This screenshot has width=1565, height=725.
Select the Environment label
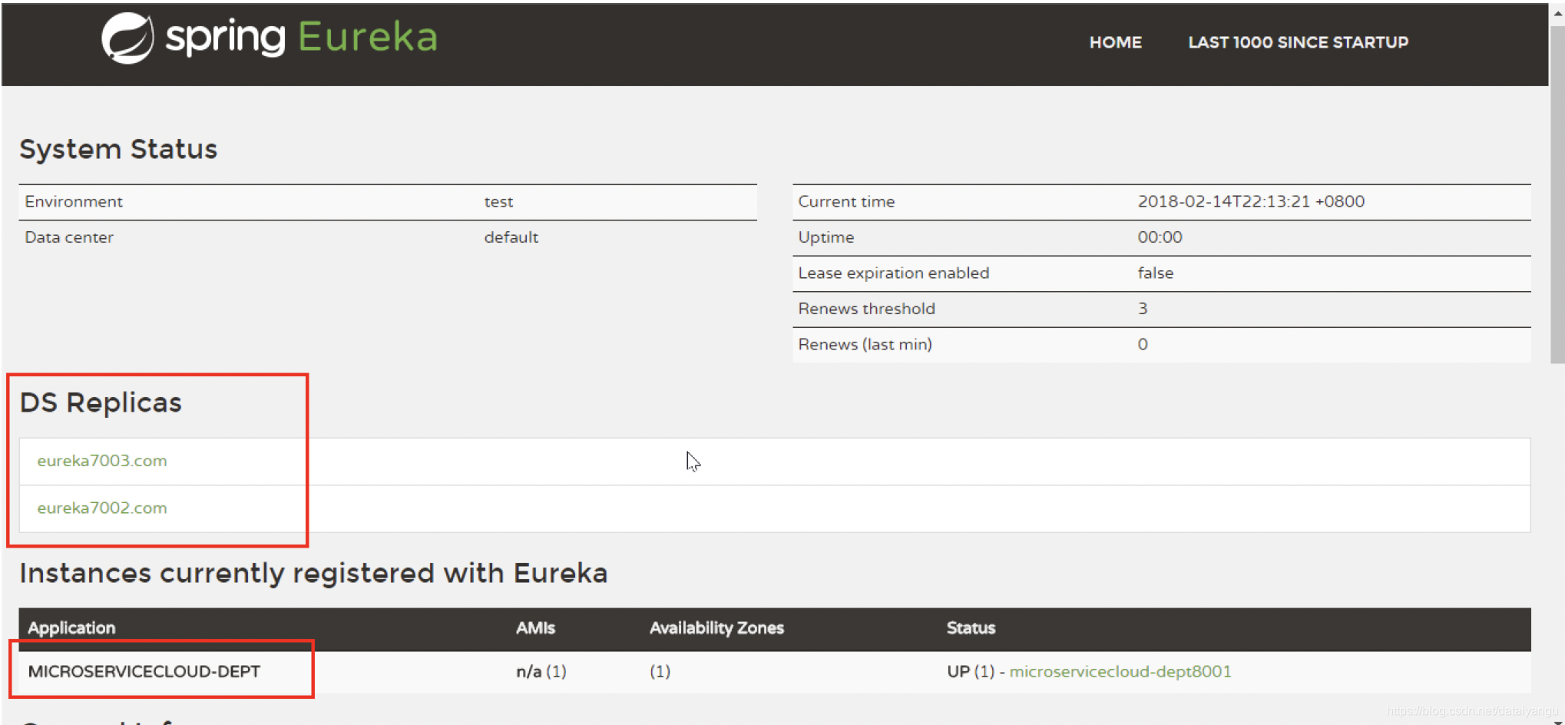point(74,202)
